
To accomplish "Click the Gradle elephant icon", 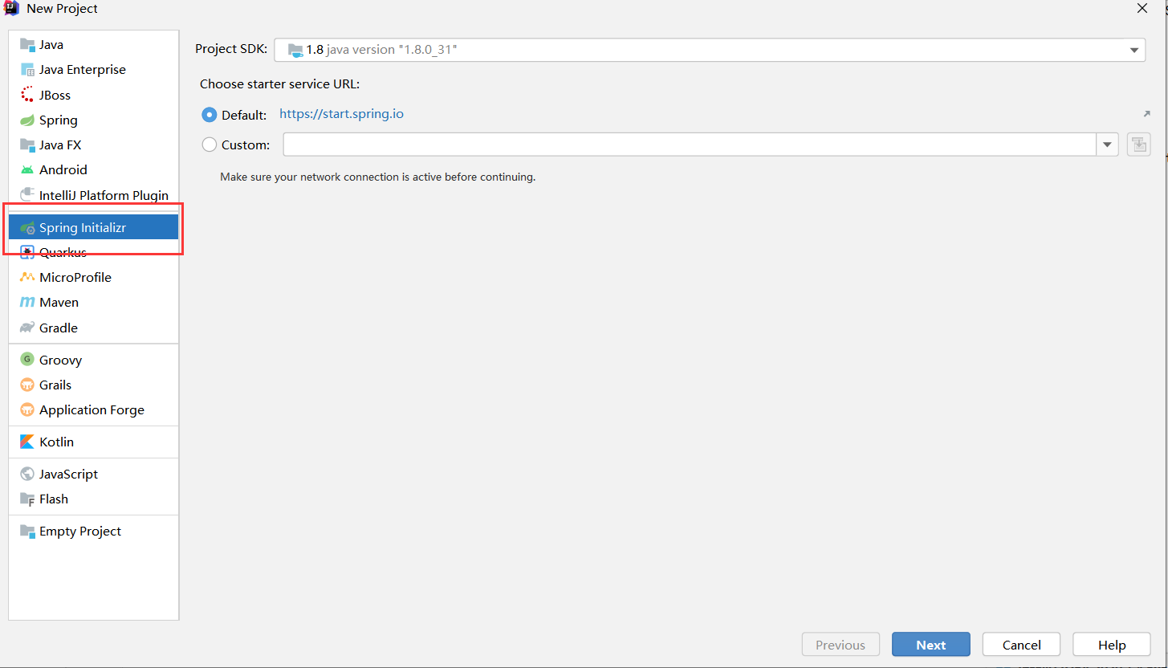I will pyautogui.click(x=27, y=328).
